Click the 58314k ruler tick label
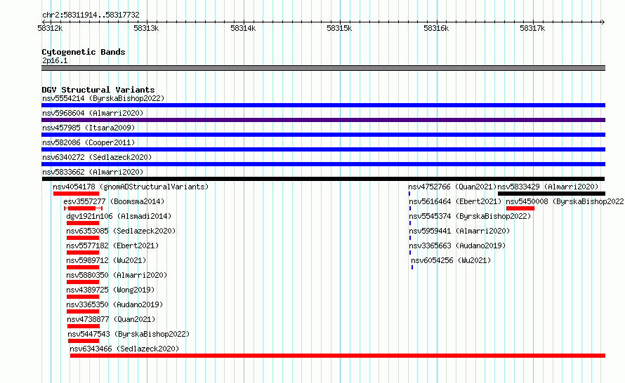Screen dimensions: 625x383 tap(243, 28)
